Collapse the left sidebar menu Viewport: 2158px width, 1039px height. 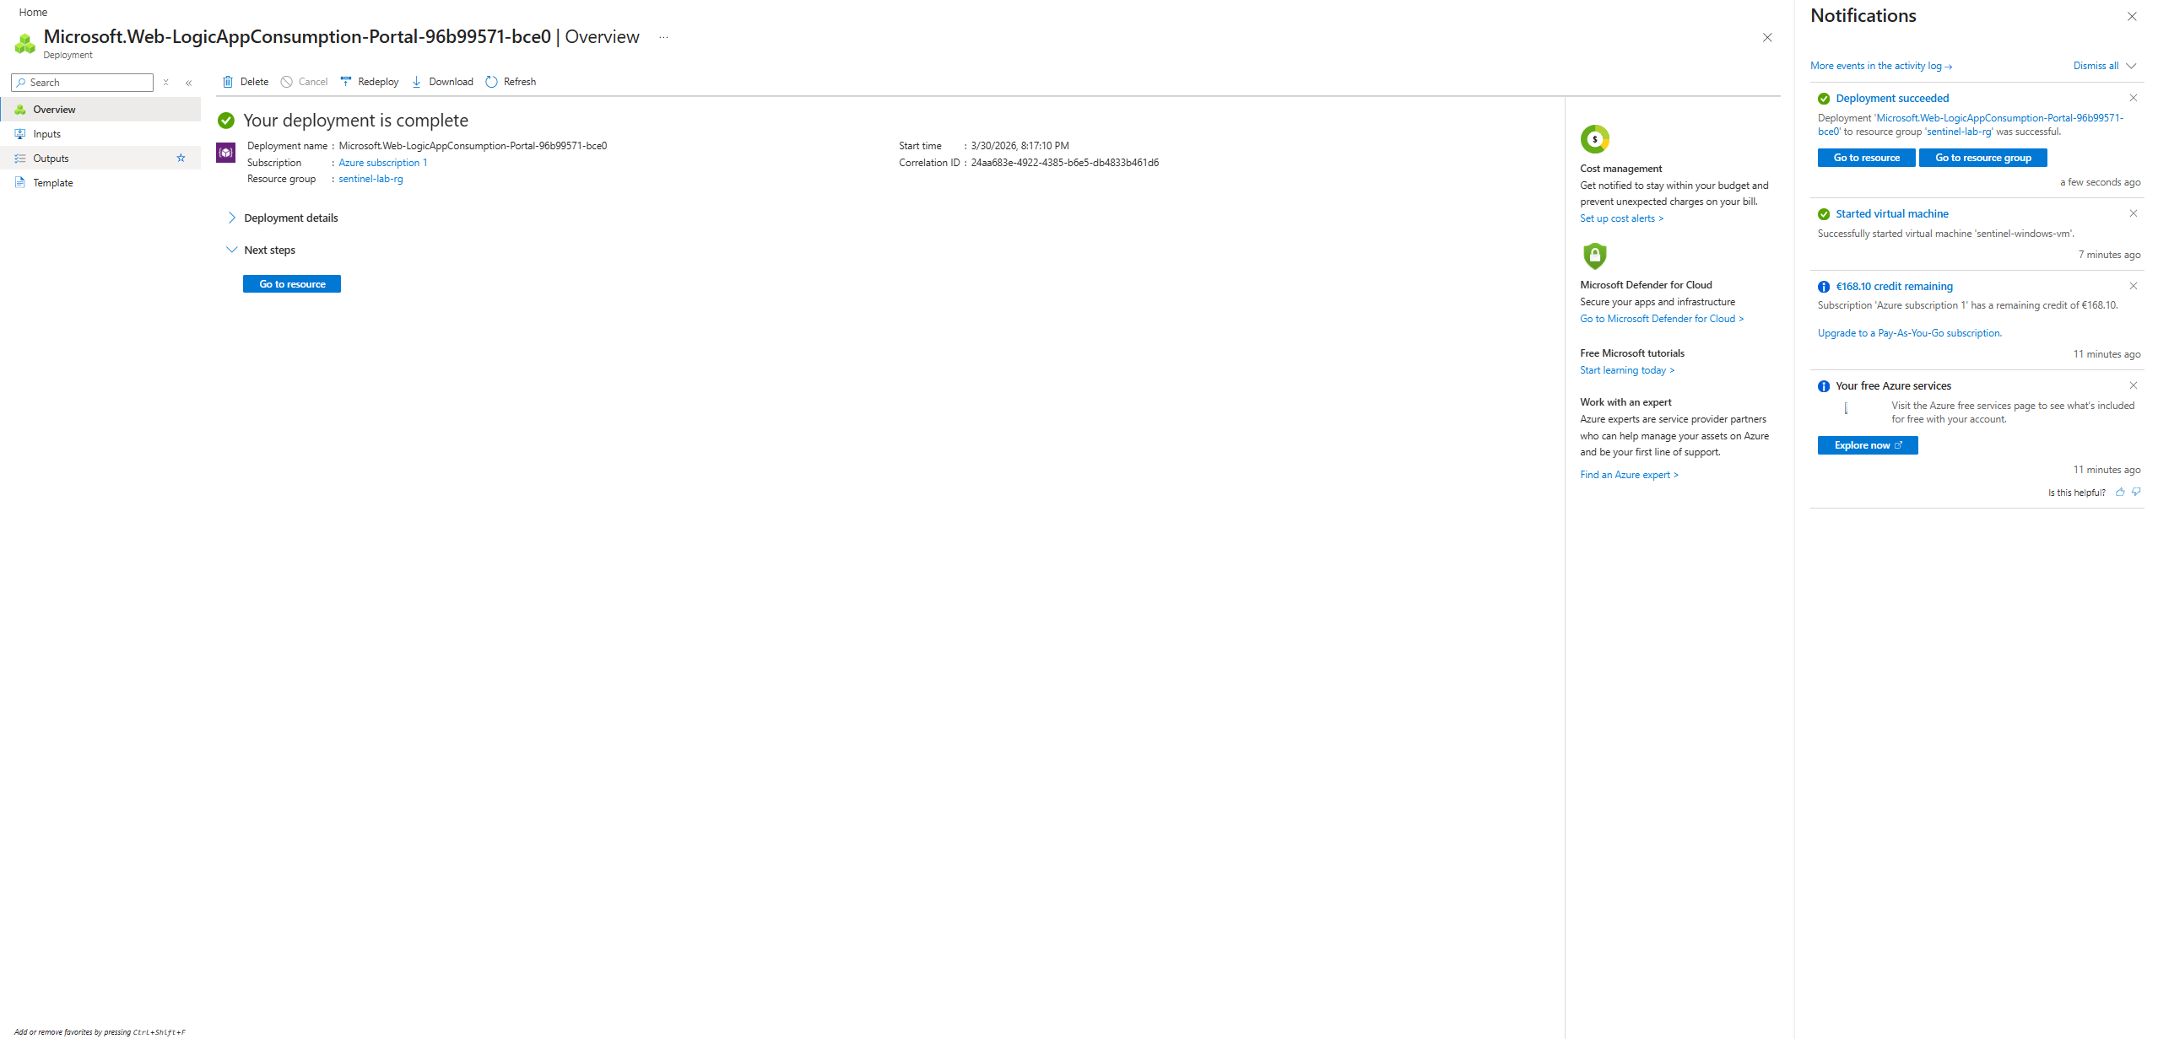(189, 83)
